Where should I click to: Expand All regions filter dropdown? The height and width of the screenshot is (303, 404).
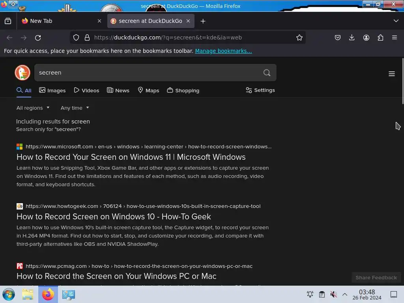33,108
